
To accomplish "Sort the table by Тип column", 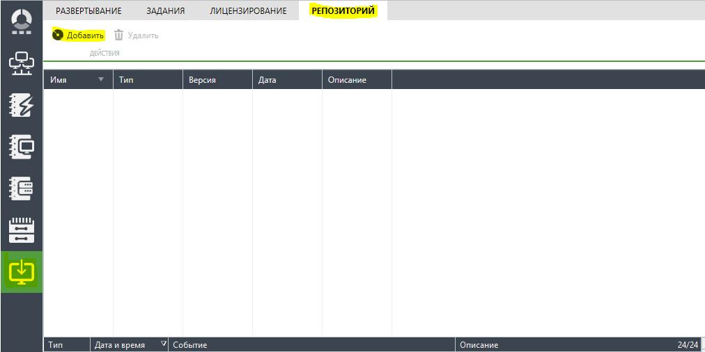I will pos(148,80).
